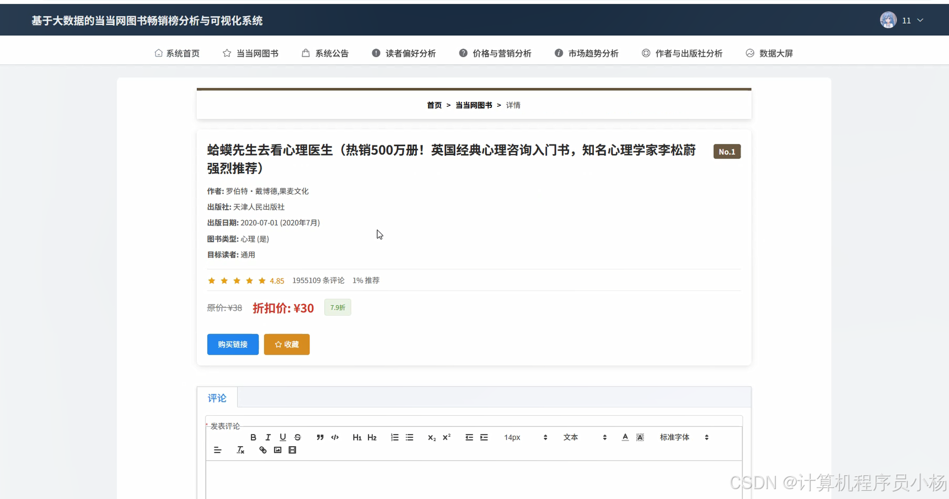Toggle italic formatting in comment editor
This screenshot has width=949, height=499.
tap(268, 437)
